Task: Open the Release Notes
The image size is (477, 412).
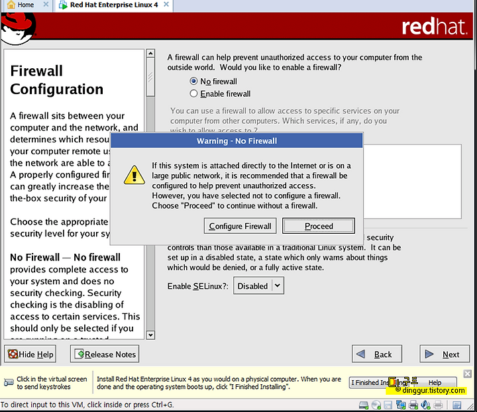Action: point(105,354)
